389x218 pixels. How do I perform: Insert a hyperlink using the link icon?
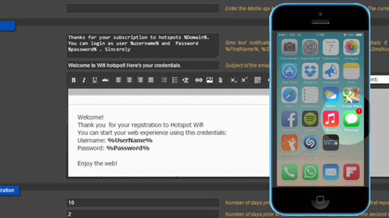199,80
